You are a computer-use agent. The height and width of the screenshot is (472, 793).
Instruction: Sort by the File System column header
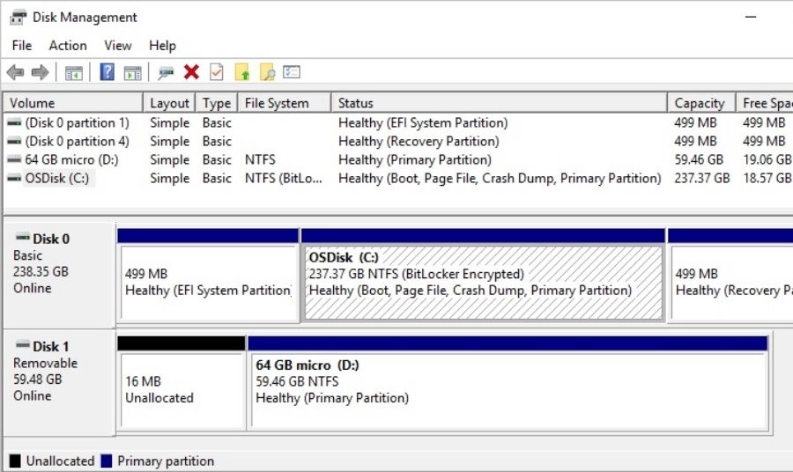tap(285, 103)
